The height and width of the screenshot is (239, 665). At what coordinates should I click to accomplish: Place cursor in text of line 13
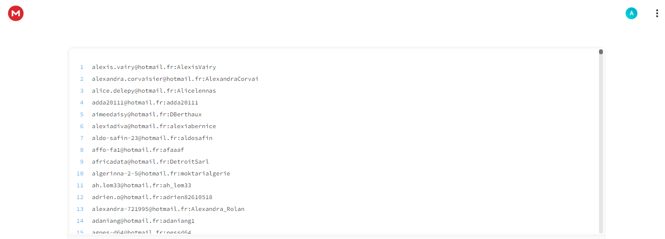click(x=168, y=209)
